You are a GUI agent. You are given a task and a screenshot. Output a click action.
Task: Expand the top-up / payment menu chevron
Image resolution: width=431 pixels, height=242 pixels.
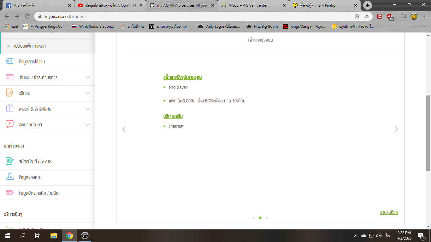coord(88,78)
